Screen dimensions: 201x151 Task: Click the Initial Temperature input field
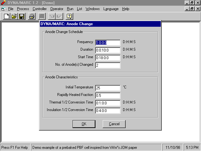(108, 88)
